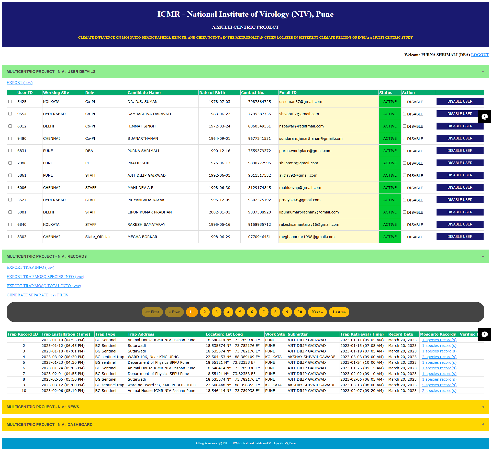The width and height of the screenshot is (491, 451).
Task: Click the chat bubble icon beside the trap records table
Action: 484,334
